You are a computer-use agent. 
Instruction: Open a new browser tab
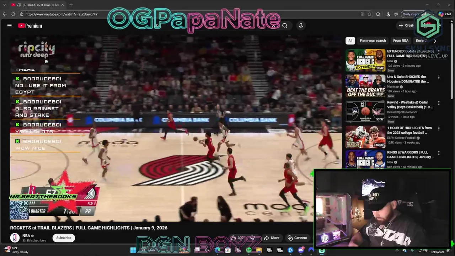(x=71, y=5)
